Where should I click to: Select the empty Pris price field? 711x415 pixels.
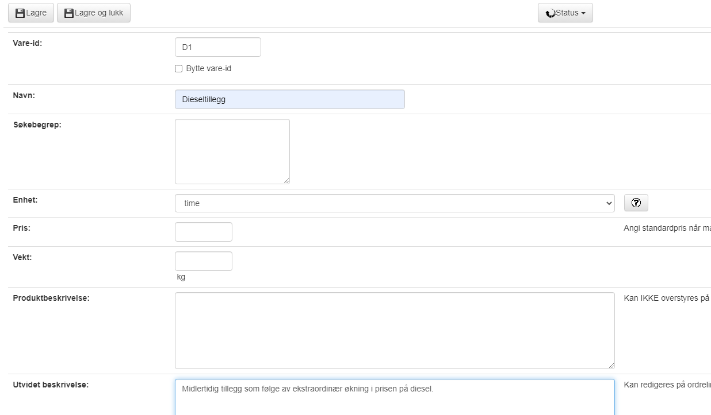[x=203, y=232]
